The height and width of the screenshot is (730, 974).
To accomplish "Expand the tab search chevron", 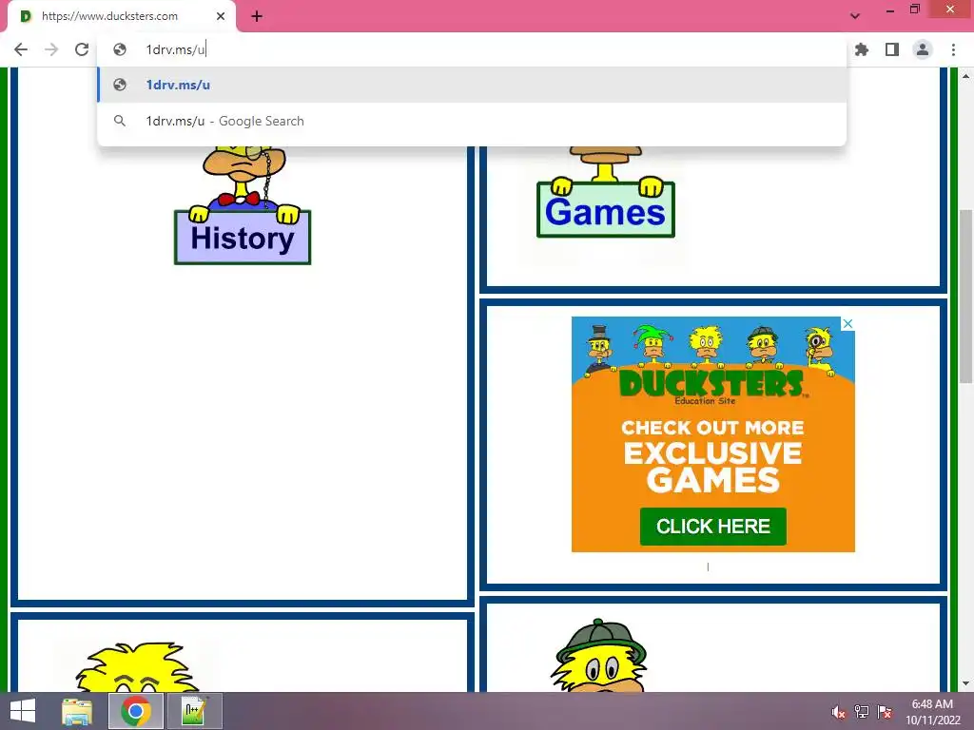I will point(855,16).
